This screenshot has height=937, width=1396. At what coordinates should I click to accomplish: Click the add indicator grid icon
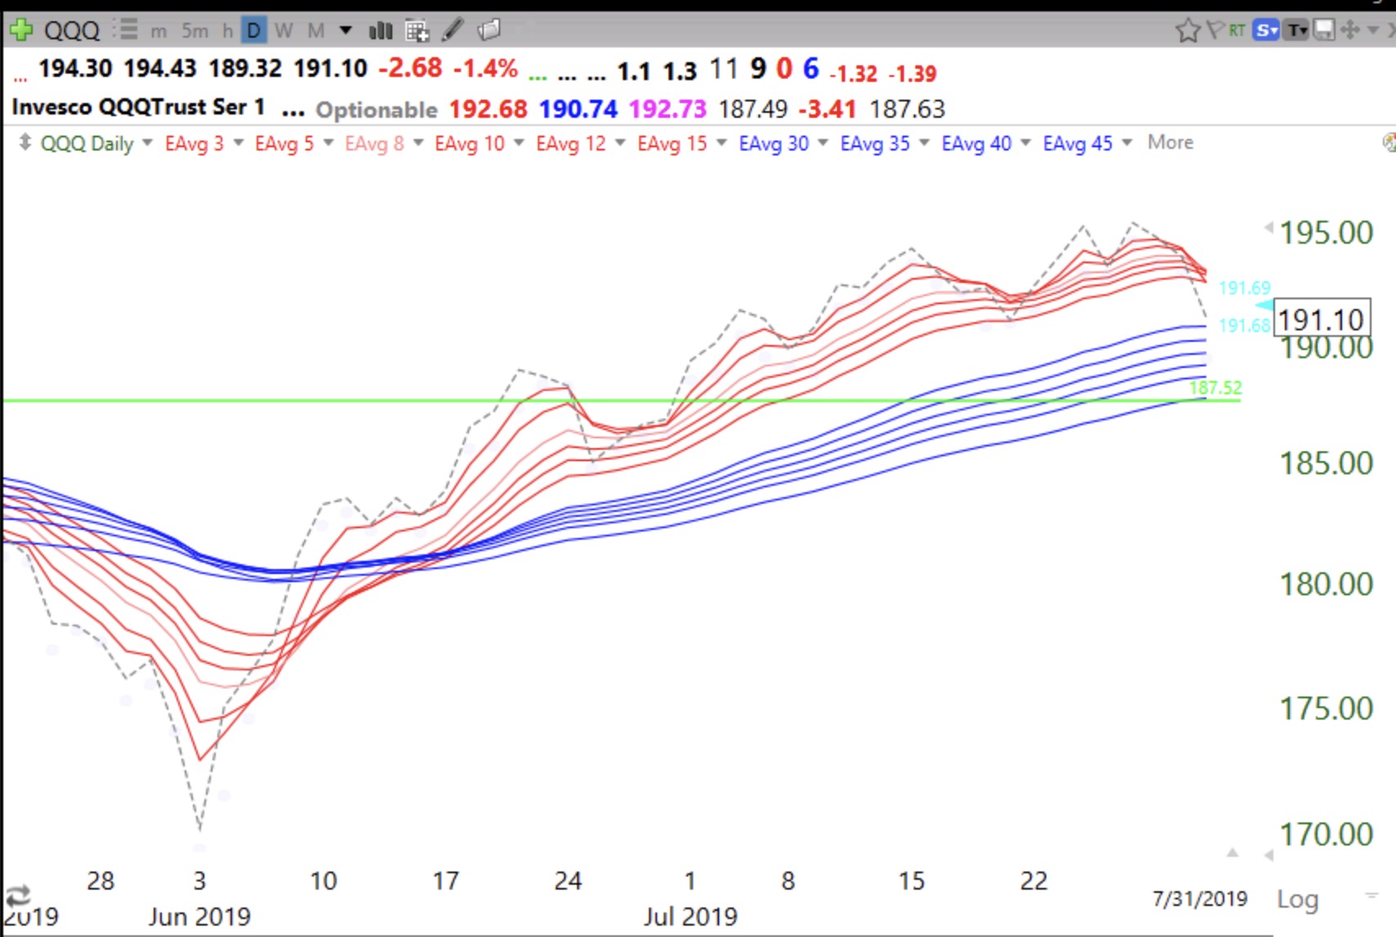pos(417,31)
